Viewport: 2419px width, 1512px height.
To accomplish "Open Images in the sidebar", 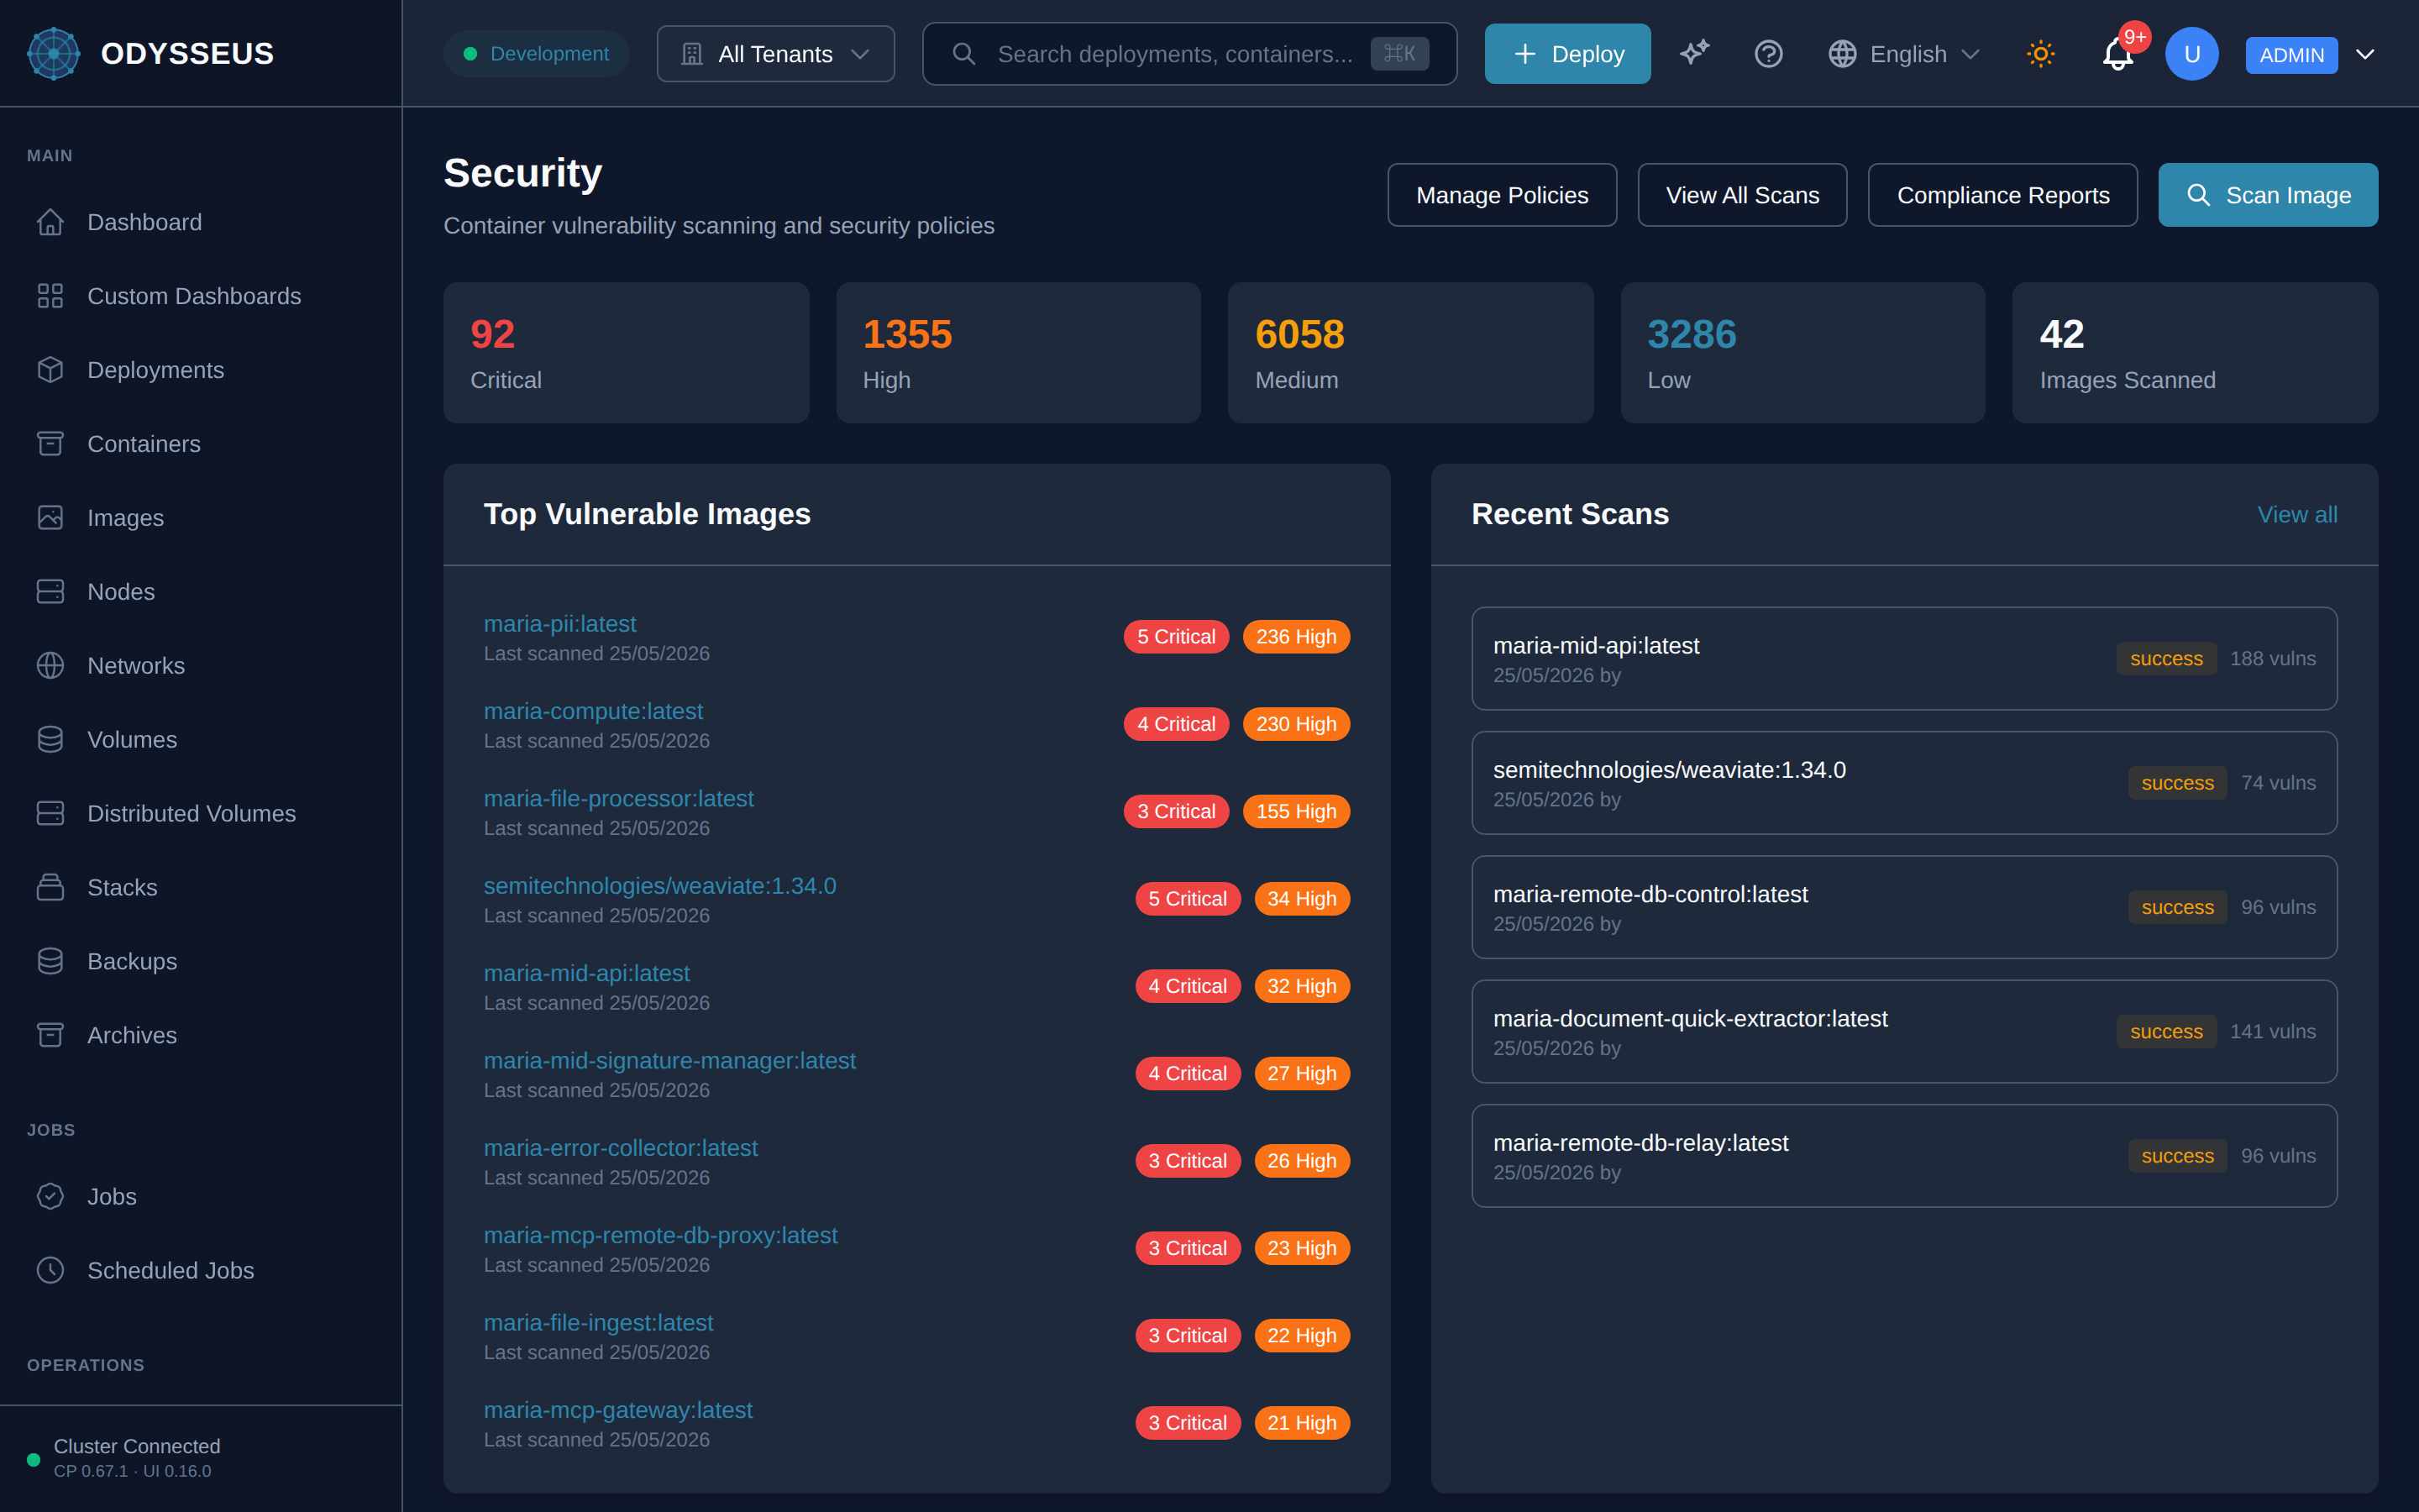I will coord(200,518).
